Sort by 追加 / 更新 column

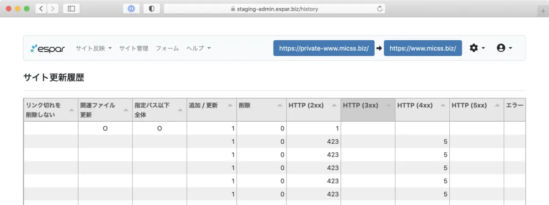[x=211, y=110]
